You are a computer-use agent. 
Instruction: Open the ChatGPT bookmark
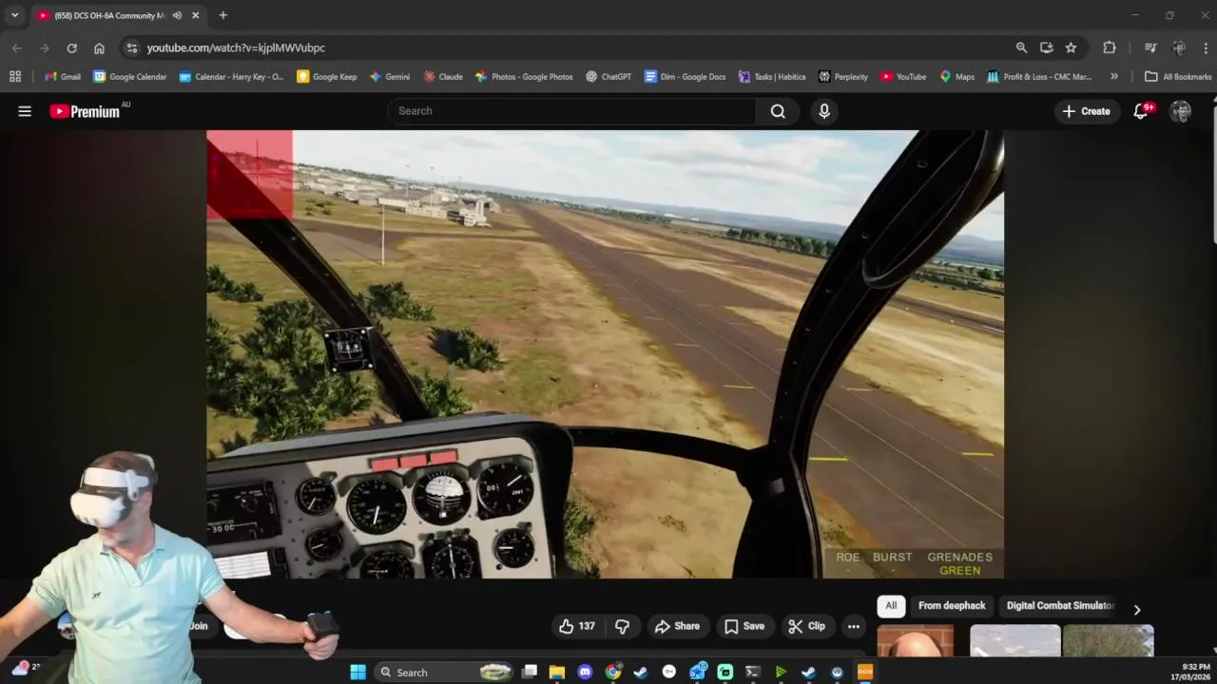coord(608,76)
